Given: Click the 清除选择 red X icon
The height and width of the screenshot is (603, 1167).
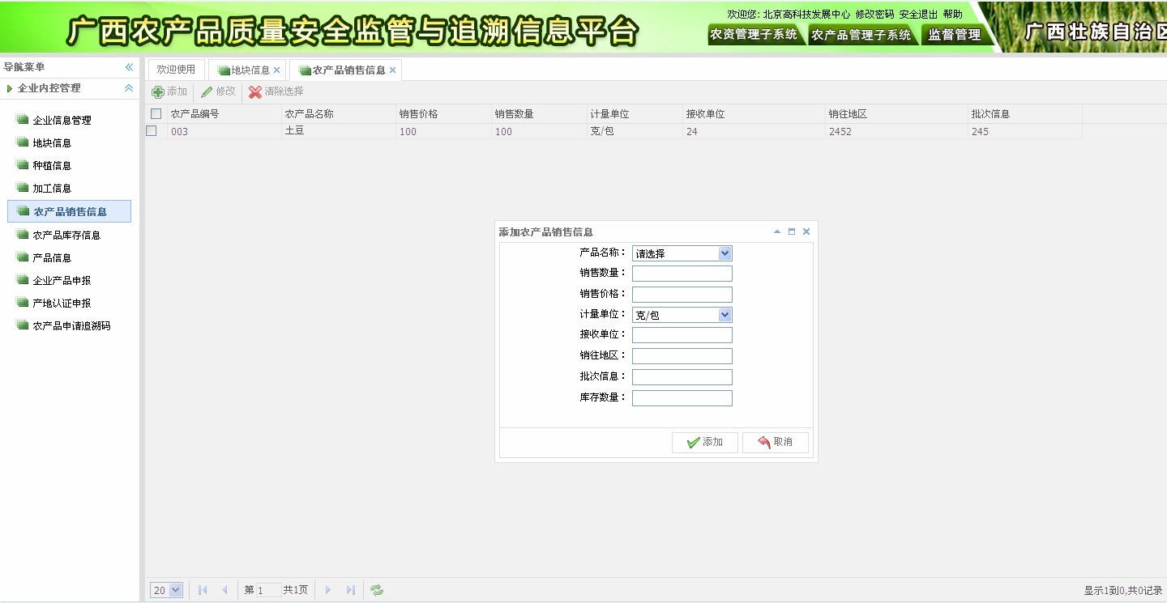Looking at the screenshot, I should 255,92.
